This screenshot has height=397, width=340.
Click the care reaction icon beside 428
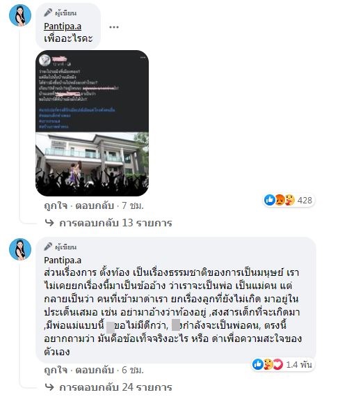click(x=289, y=200)
